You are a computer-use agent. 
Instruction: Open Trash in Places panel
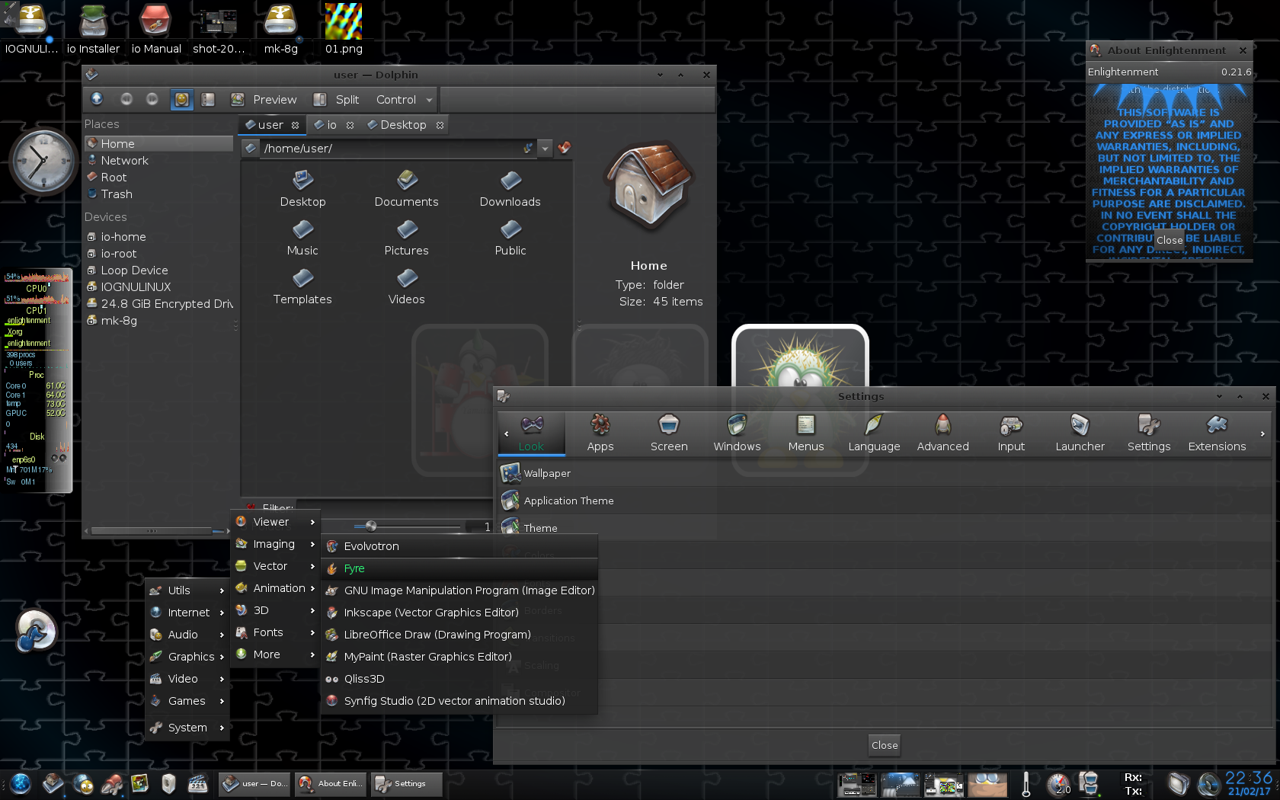click(158, 194)
